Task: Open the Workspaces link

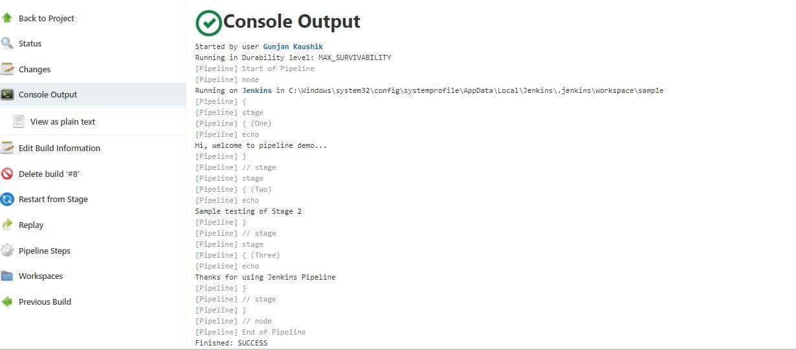Action: [x=41, y=276]
